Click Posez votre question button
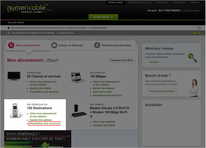Image resolution: width=206 pixels, height=148 pixels. [x=162, y=91]
